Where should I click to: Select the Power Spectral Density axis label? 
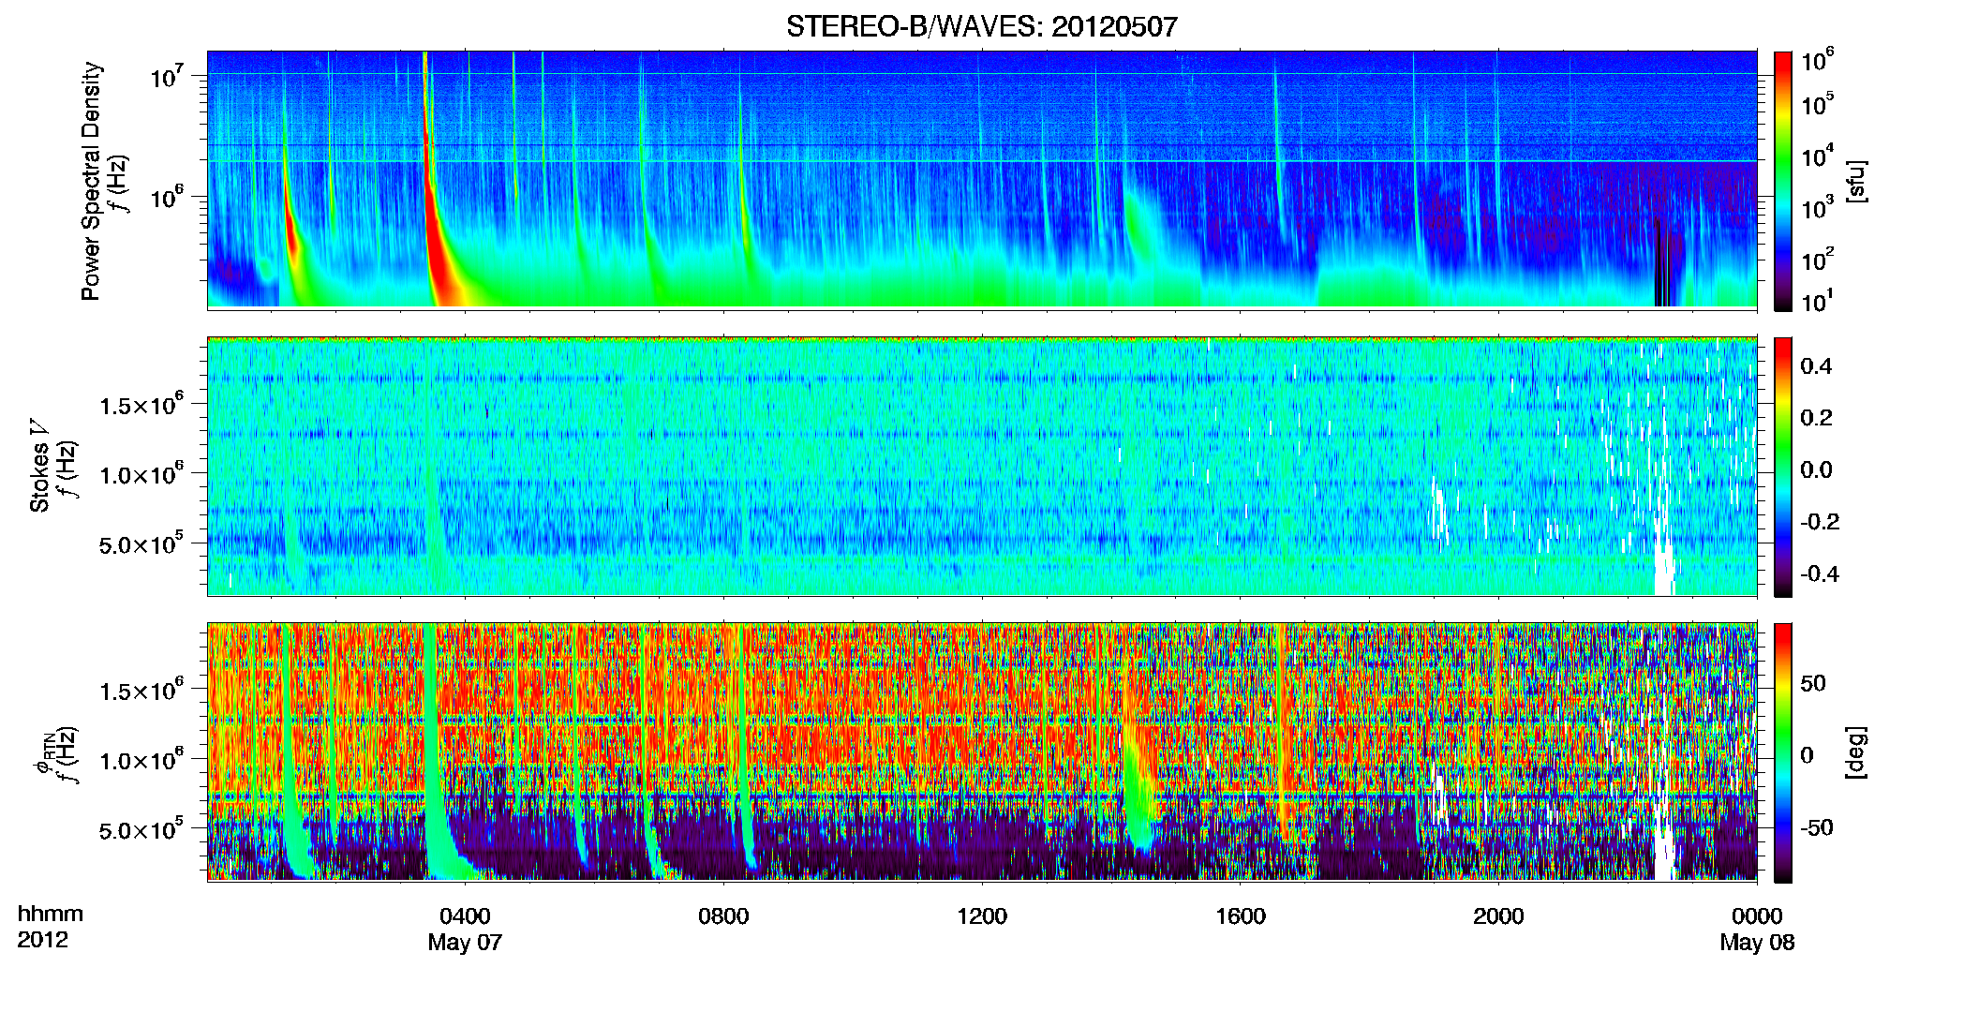(91, 181)
